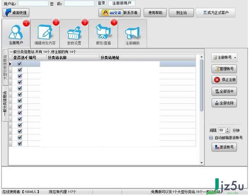The image size is (249, 195).
Task: Switch to the 编辑待发内容 tab
Action: 45,34
